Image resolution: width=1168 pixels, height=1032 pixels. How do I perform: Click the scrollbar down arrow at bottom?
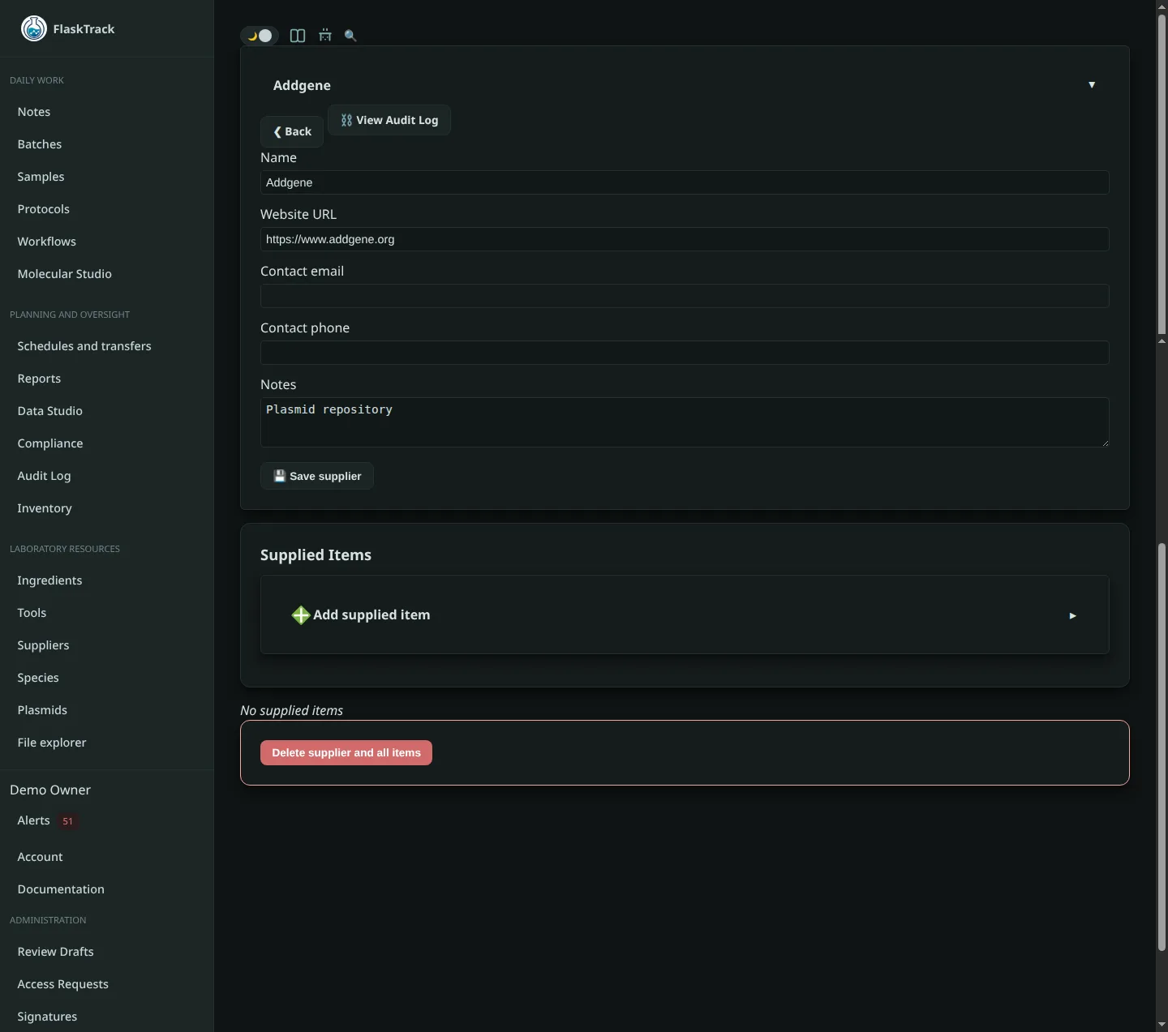pos(1162,1025)
